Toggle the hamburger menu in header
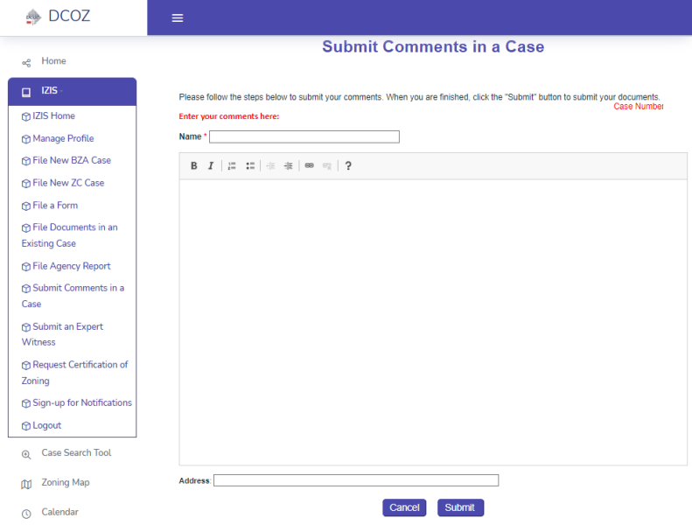This screenshot has height=525, width=692. (x=178, y=18)
